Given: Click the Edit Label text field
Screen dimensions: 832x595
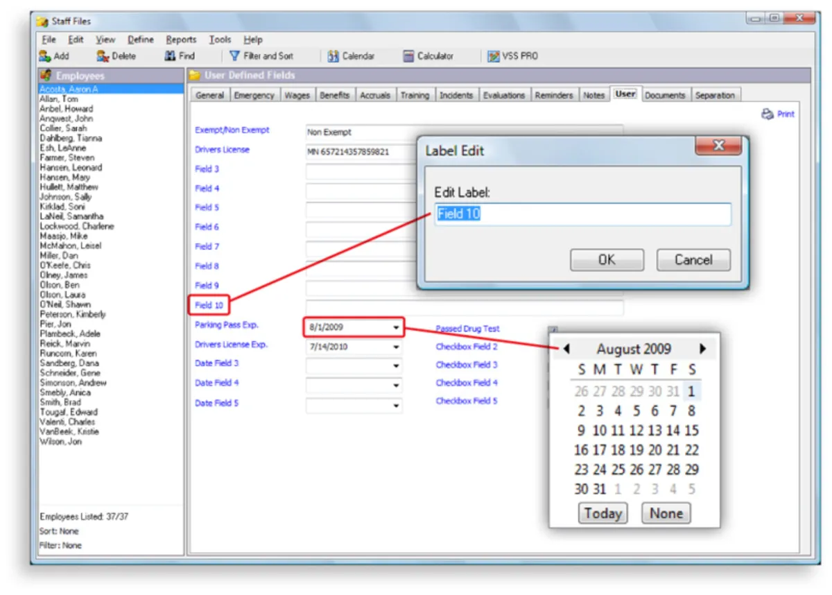Looking at the screenshot, I should tap(582, 214).
